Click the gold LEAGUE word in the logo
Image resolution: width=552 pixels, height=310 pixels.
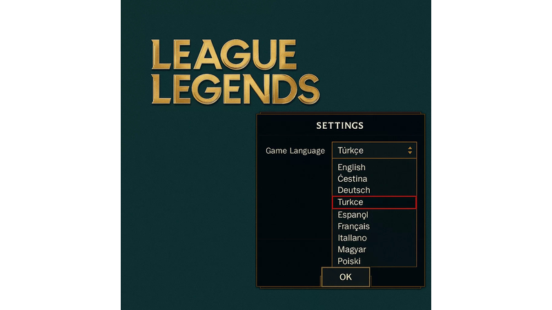224,54
